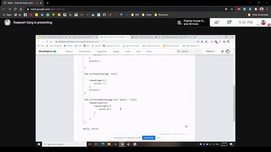Screen dimensions: 271x152
Task: Click the shared screen vertical scrollbar
Action: point(234,103)
